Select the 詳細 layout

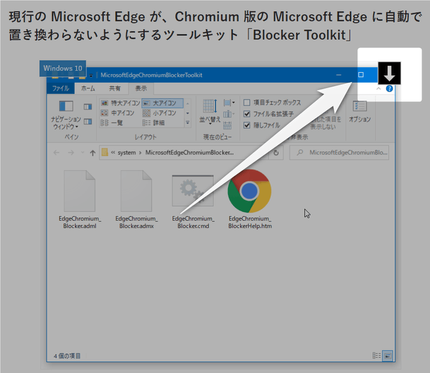153,123
